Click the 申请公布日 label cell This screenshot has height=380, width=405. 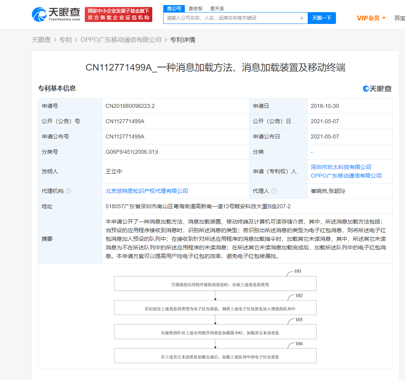point(278,136)
